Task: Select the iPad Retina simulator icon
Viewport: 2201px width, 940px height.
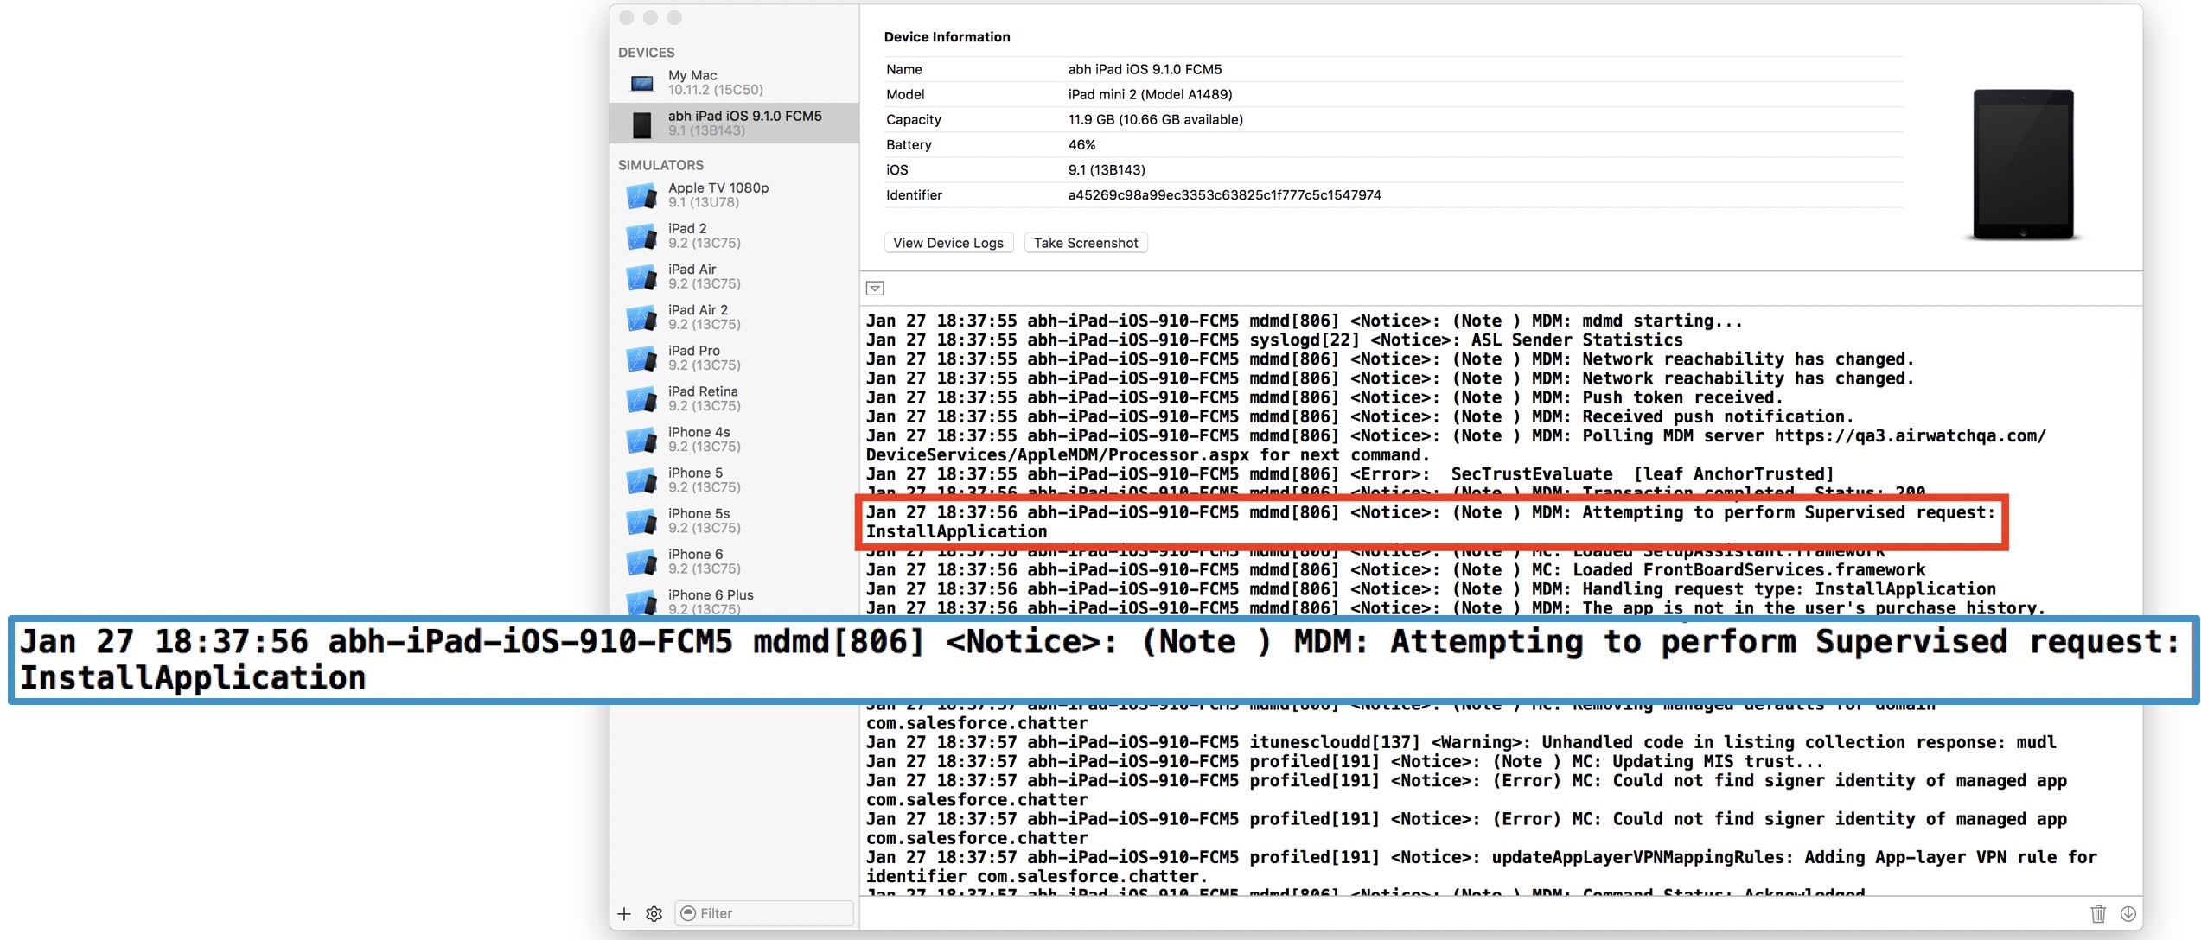Action: click(641, 399)
